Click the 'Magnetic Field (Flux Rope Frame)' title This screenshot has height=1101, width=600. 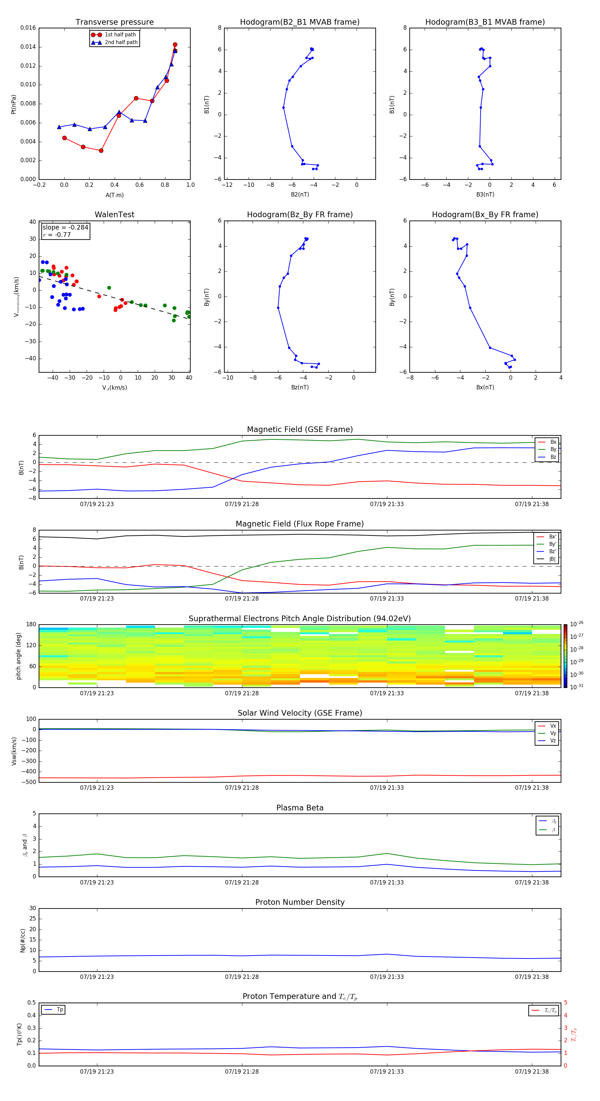[x=300, y=524]
